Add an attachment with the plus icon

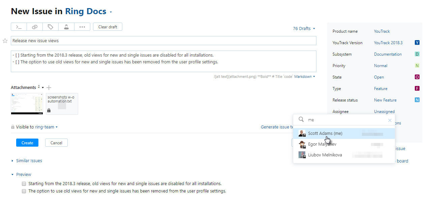(49, 88)
